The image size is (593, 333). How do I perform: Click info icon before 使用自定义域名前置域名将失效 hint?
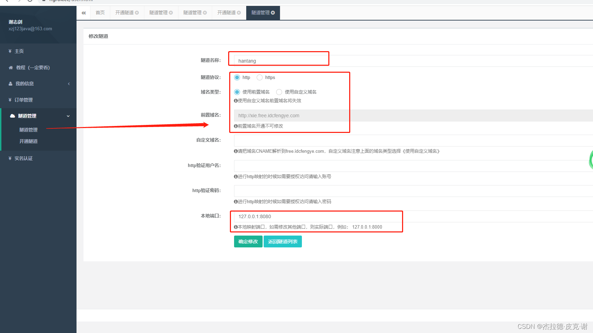(x=236, y=101)
